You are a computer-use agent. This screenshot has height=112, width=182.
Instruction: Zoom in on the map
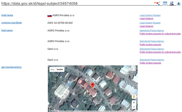pos(134,102)
